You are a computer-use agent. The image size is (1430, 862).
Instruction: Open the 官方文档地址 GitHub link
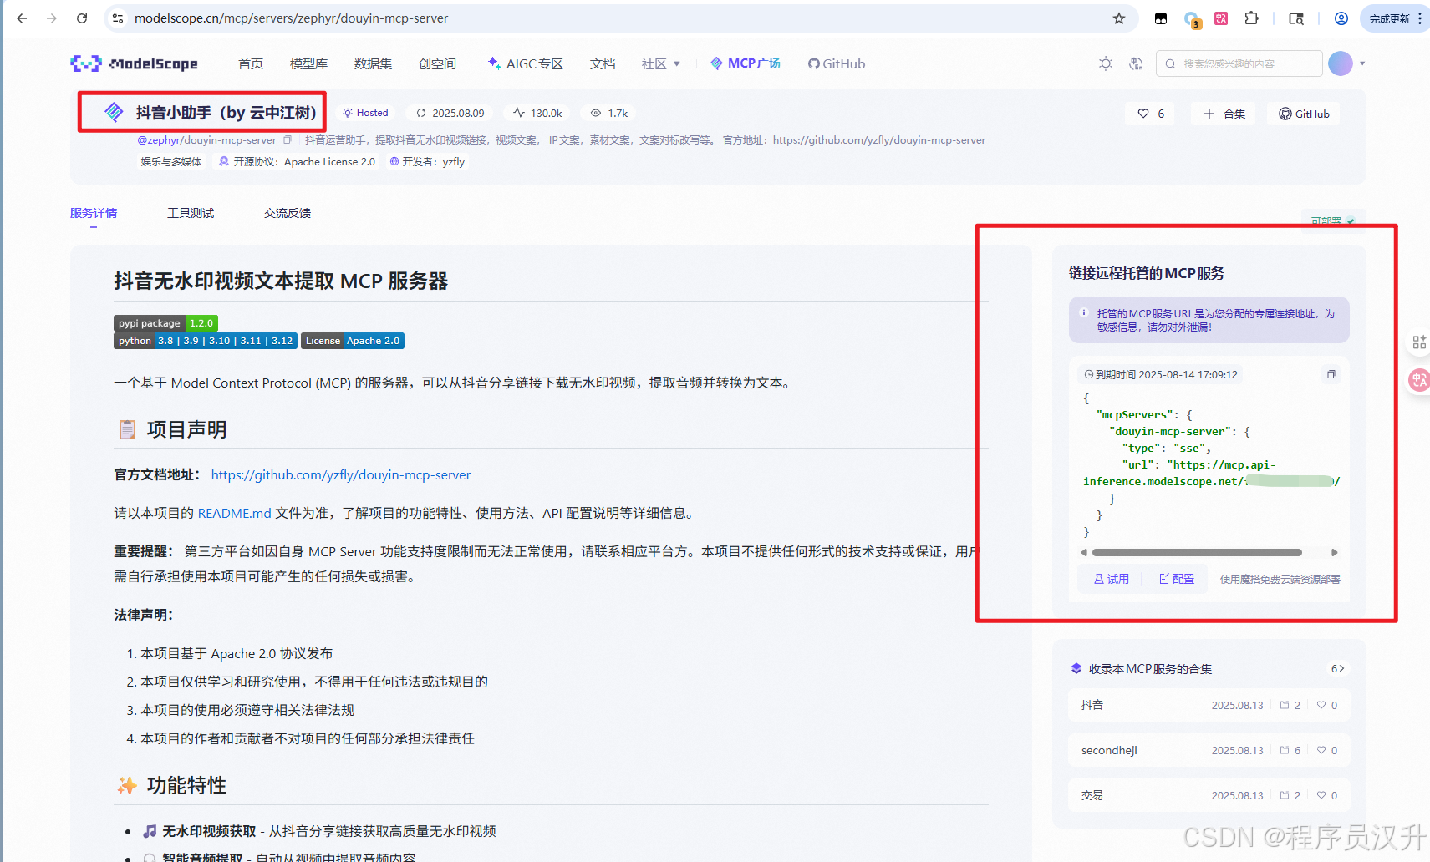click(x=341, y=474)
